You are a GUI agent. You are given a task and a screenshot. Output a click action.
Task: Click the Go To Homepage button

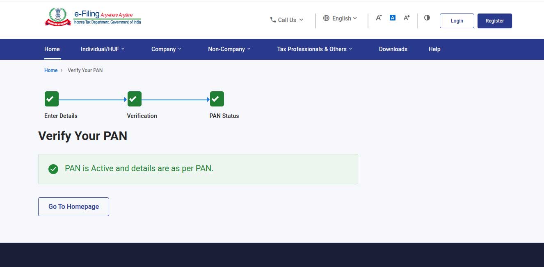click(x=73, y=207)
